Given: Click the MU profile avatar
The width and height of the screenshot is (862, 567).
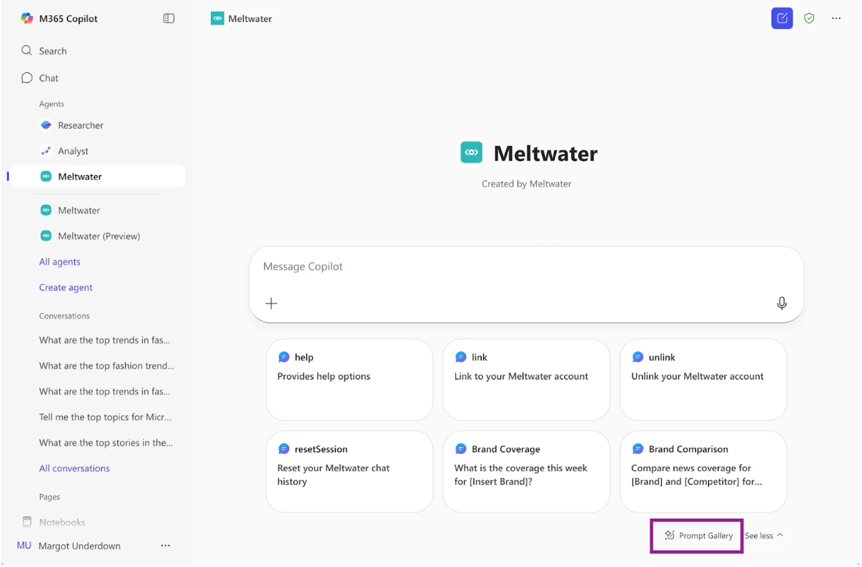Looking at the screenshot, I should [x=24, y=546].
